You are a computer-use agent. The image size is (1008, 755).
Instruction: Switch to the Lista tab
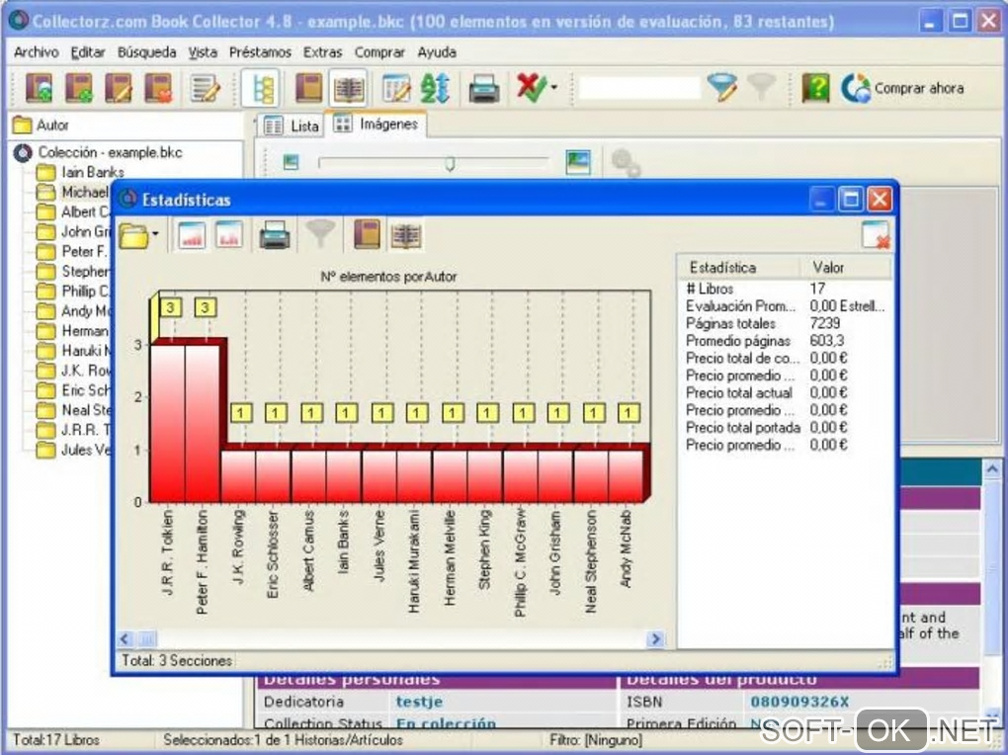291,126
